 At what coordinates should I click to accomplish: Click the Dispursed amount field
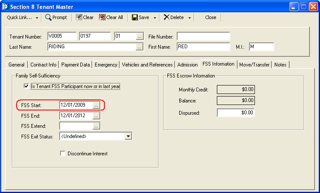click(236, 113)
